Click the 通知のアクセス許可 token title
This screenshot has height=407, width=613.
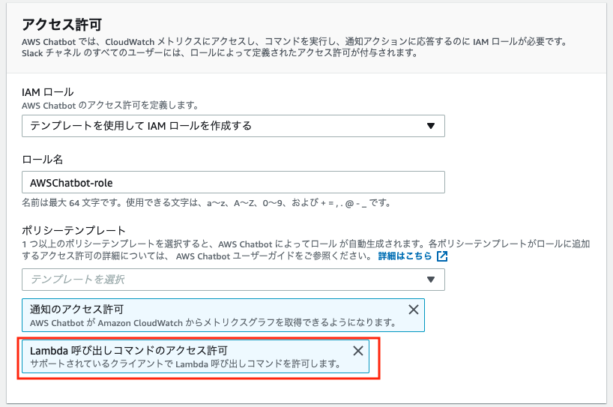tap(76, 310)
